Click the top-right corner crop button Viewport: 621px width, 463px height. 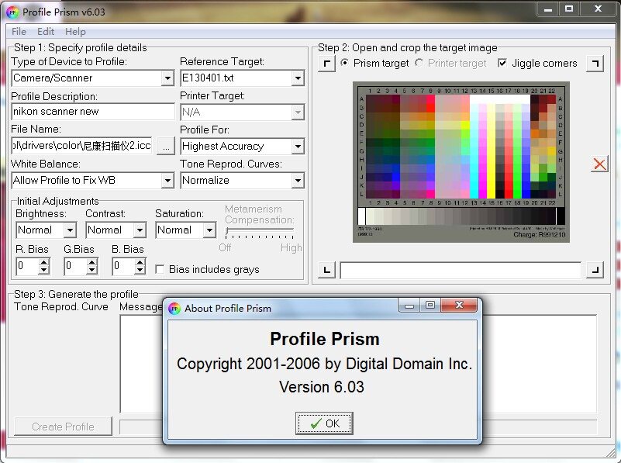tap(595, 64)
